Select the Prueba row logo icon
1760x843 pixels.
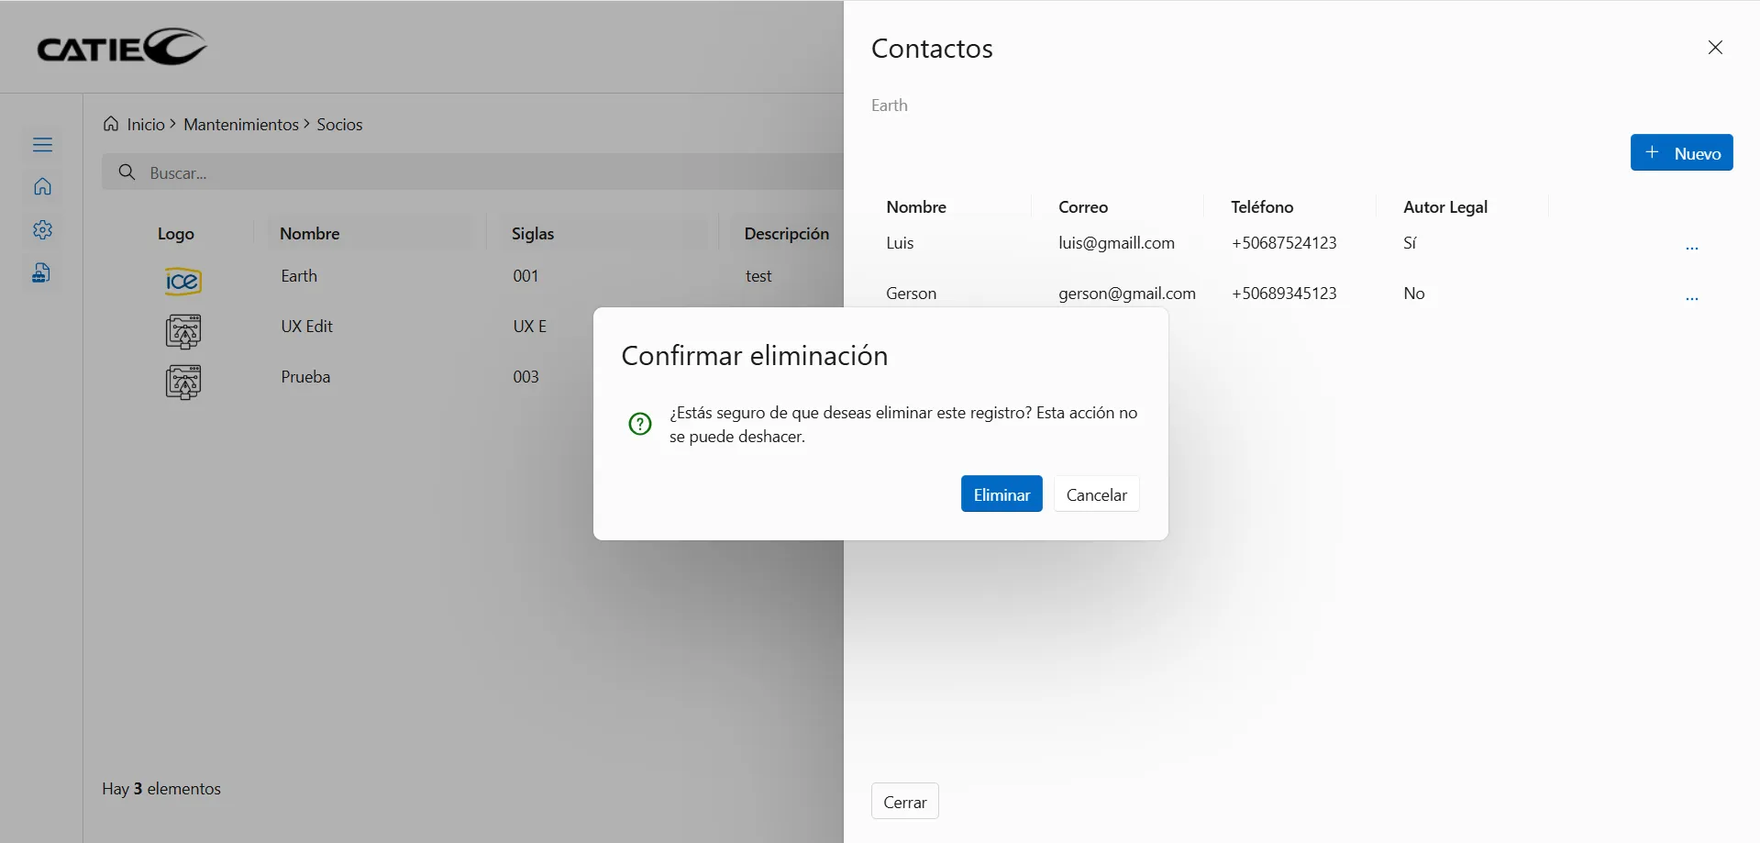pos(183,382)
